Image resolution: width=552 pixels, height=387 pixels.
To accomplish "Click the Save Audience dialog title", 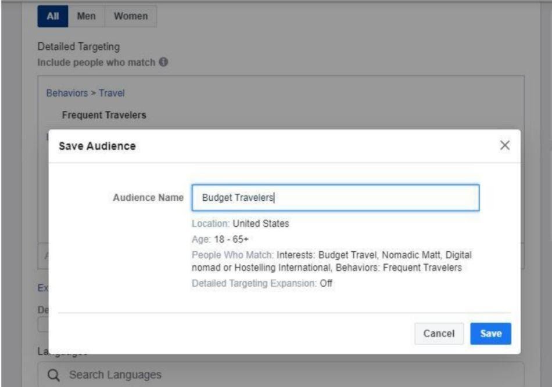I will pyautogui.click(x=97, y=146).
